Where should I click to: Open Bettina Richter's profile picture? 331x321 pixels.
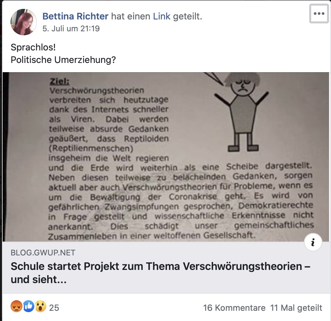(x=24, y=22)
